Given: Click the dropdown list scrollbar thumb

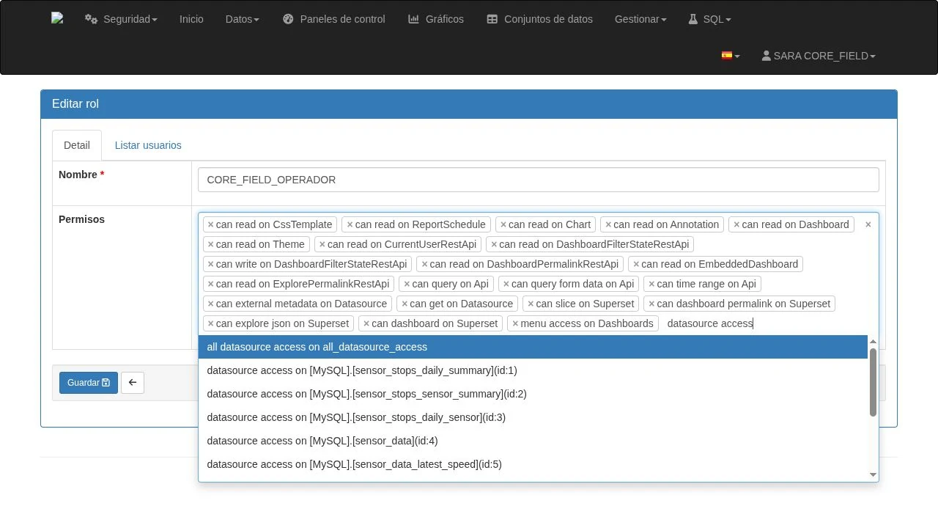Looking at the screenshot, I should pos(873,382).
